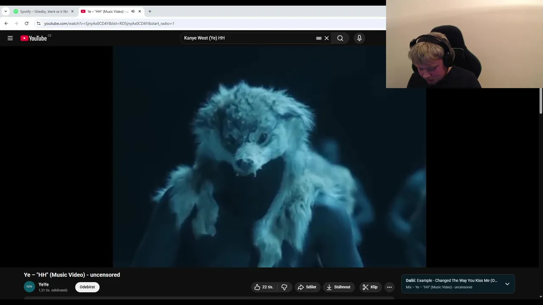Mute the tab via speaker icon
543x305 pixels.
[132, 11]
